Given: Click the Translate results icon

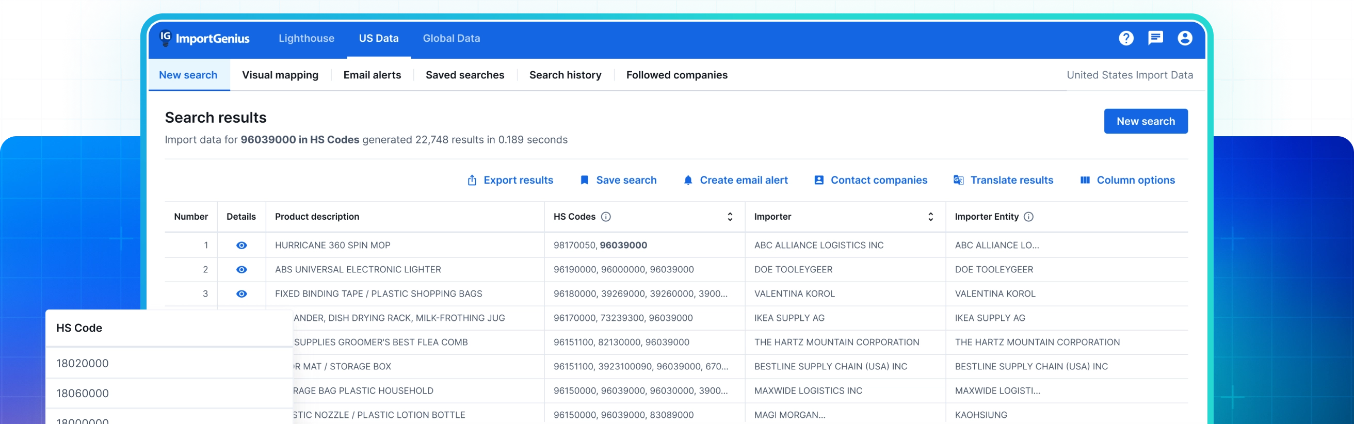Looking at the screenshot, I should click(958, 180).
